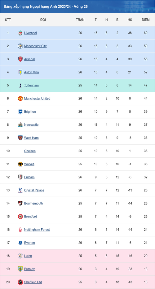
Task: Open the Bournemouth team link
Action: (x=33, y=203)
